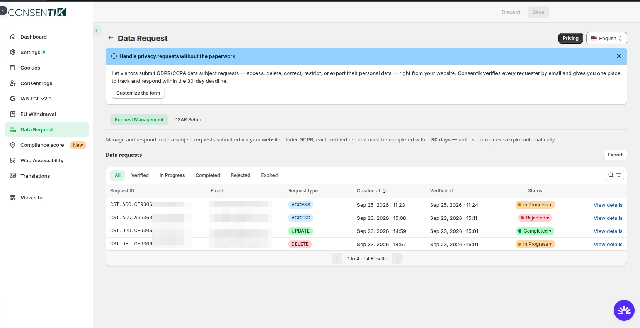The image size is (640, 328).
Task: Click the Consentik logo
Action: click(37, 12)
